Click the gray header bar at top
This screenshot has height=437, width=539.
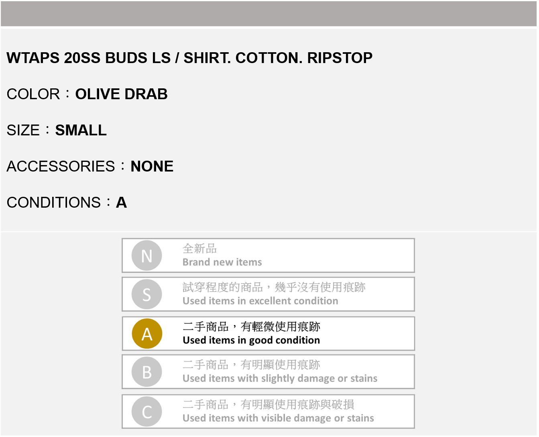269,14
